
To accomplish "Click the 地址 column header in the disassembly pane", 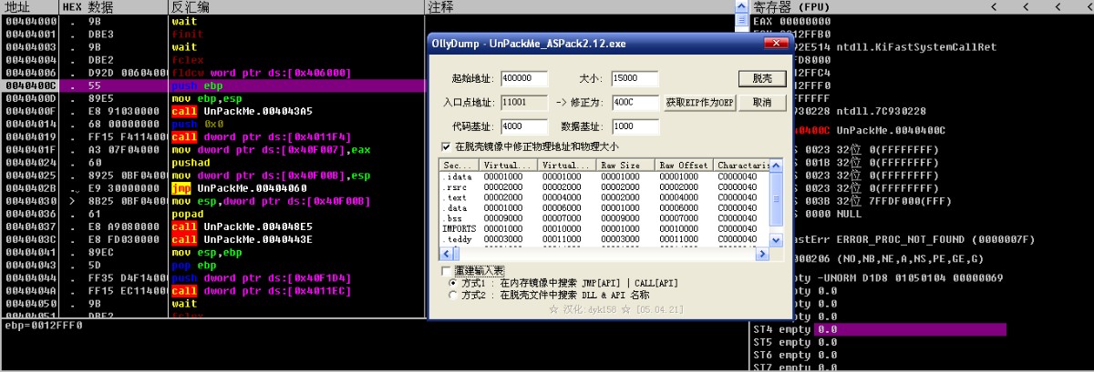I will click(x=31, y=6).
